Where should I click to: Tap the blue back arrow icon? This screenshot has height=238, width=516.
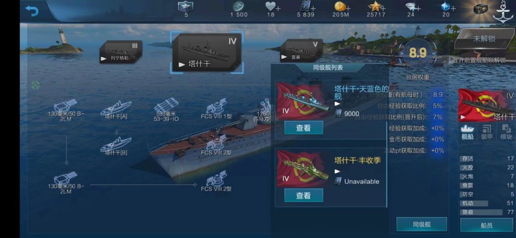pos(32,11)
